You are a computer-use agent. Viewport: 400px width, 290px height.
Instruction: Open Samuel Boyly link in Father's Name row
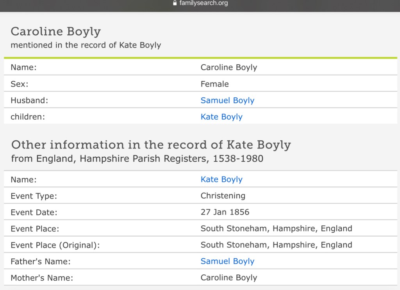click(x=227, y=261)
